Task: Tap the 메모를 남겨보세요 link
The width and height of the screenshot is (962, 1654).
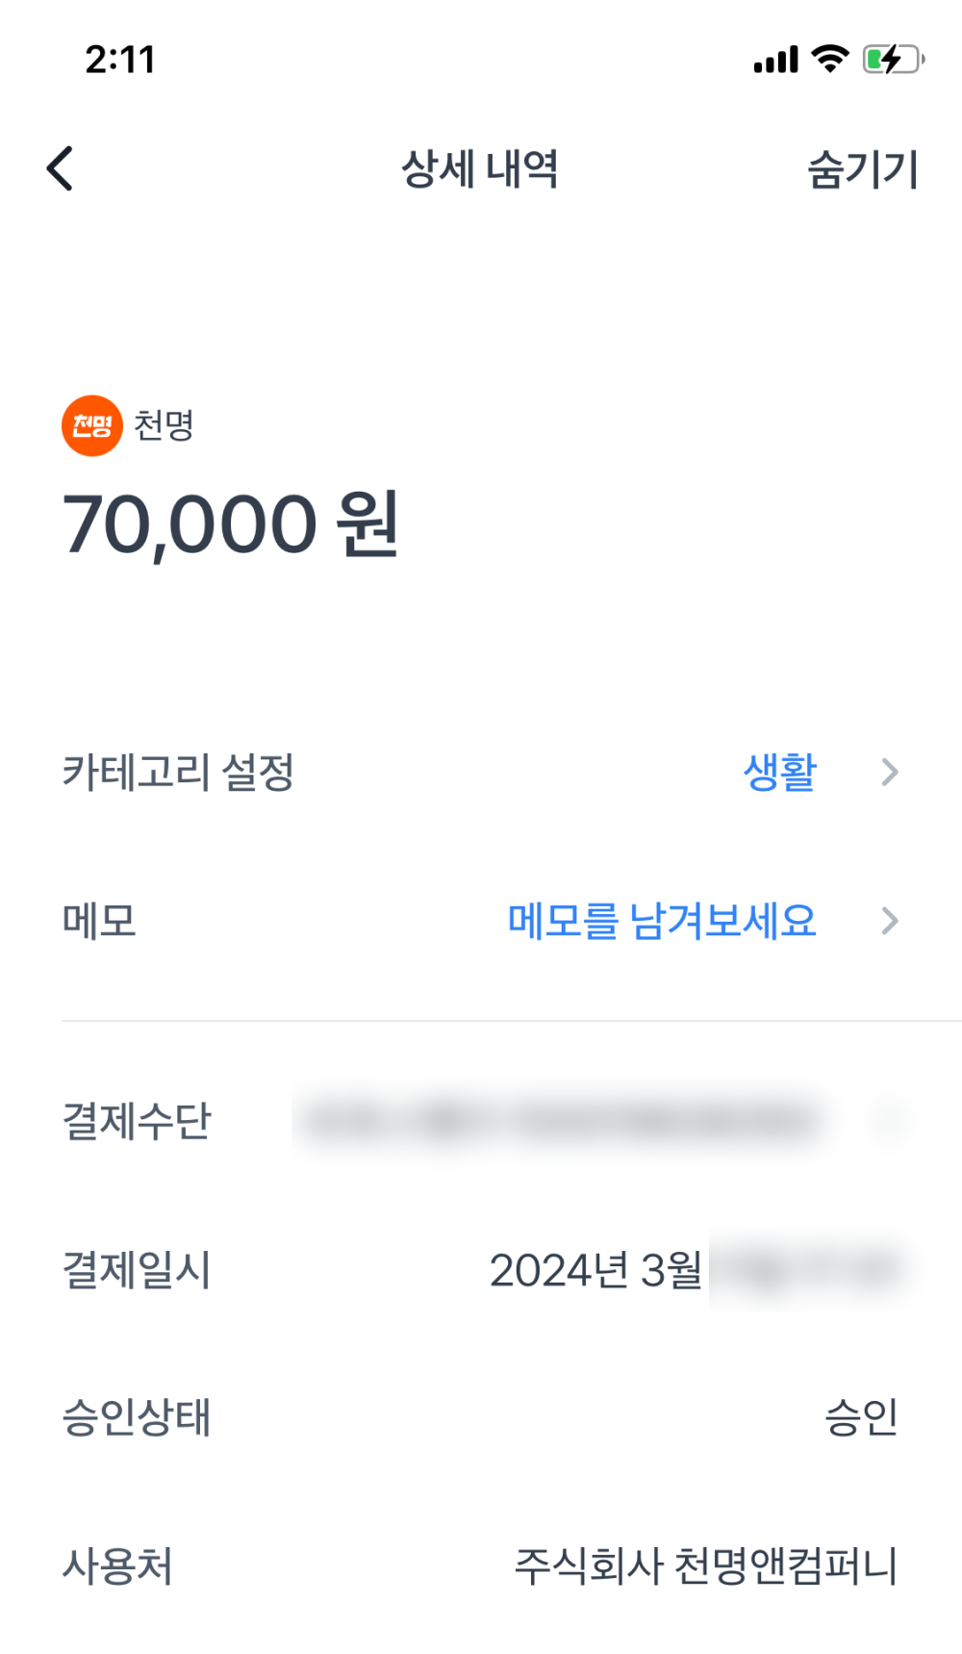Action: pyautogui.click(x=662, y=921)
